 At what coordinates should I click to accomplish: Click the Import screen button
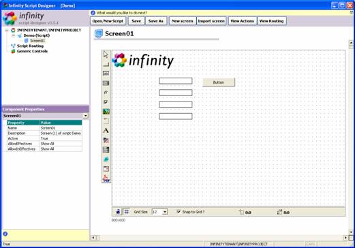click(x=211, y=21)
